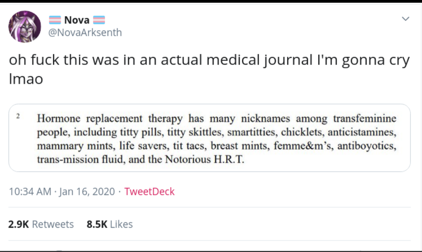Screen dimensions: 422x252
Task: Open the 10:34 AM timestamp link
Action: [x=30, y=192]
